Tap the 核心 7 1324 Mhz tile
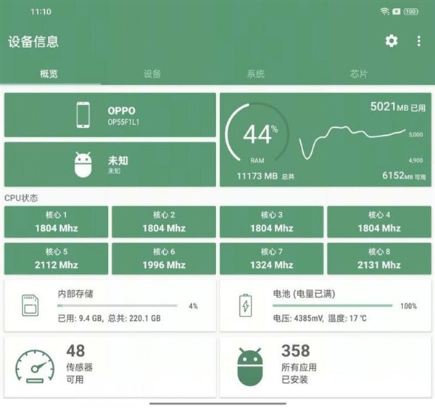435x408 pixels. tap(271, 258)
